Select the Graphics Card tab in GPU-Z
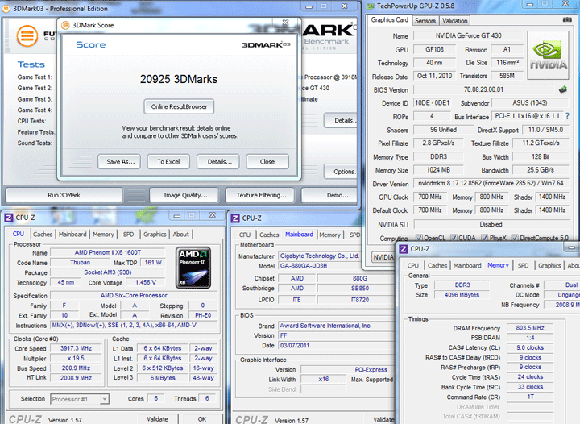Screen dimensions: 580x424 [x=390, y=20]
